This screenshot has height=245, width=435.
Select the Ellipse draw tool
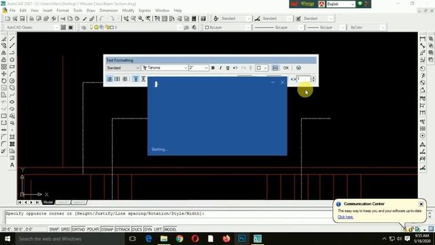[12, 102]
